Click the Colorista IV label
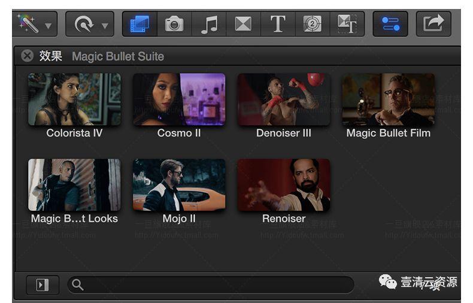The width and height of the screenshot is (473, 303). [74, 133]
